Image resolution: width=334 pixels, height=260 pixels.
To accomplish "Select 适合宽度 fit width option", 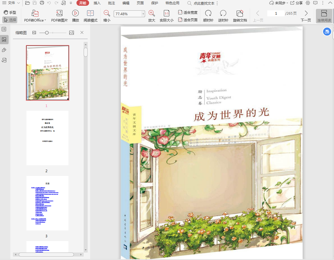I will 188,12.
